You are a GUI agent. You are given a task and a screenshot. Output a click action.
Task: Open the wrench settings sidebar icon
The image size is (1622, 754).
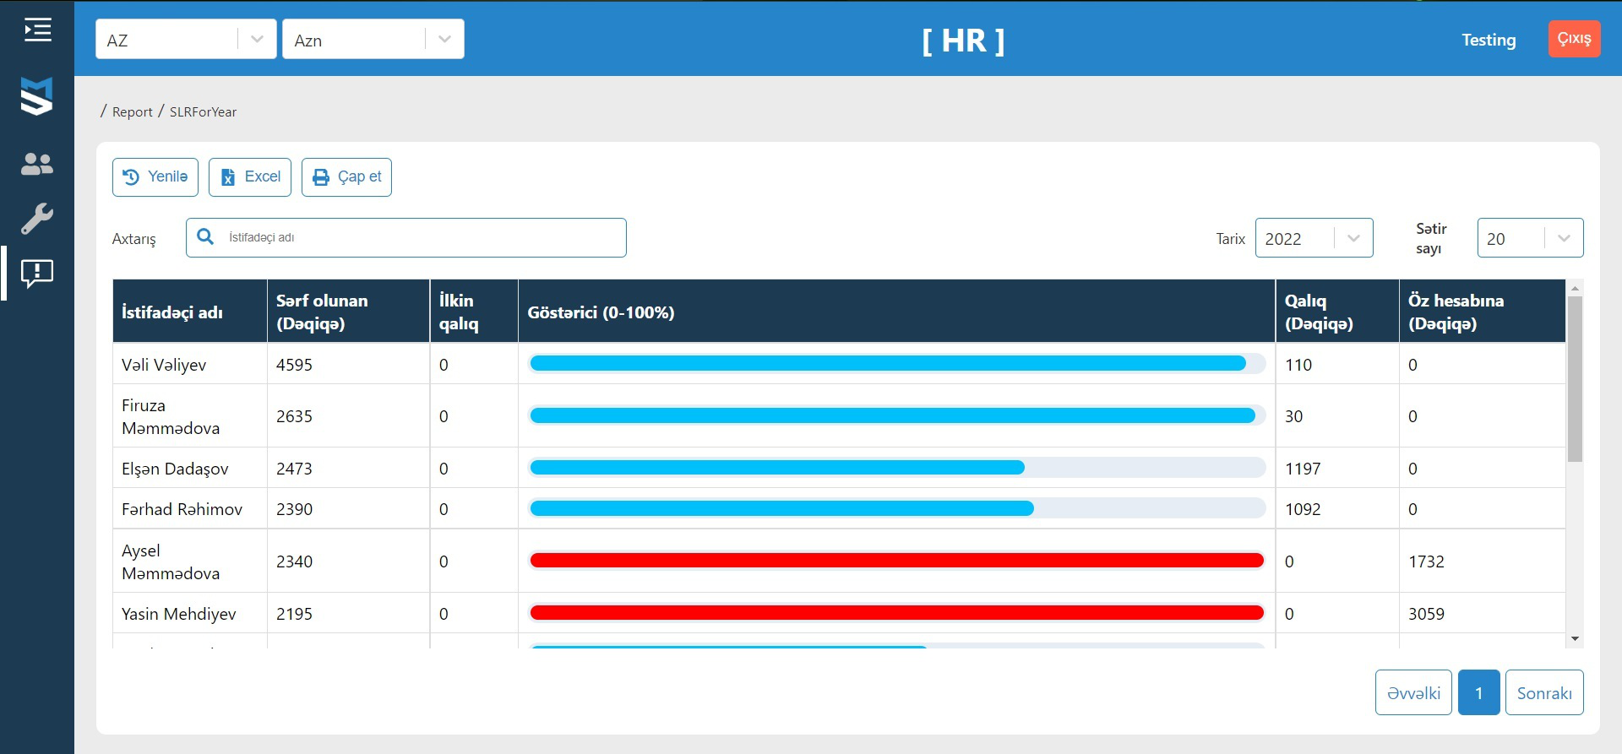(37, 219)
